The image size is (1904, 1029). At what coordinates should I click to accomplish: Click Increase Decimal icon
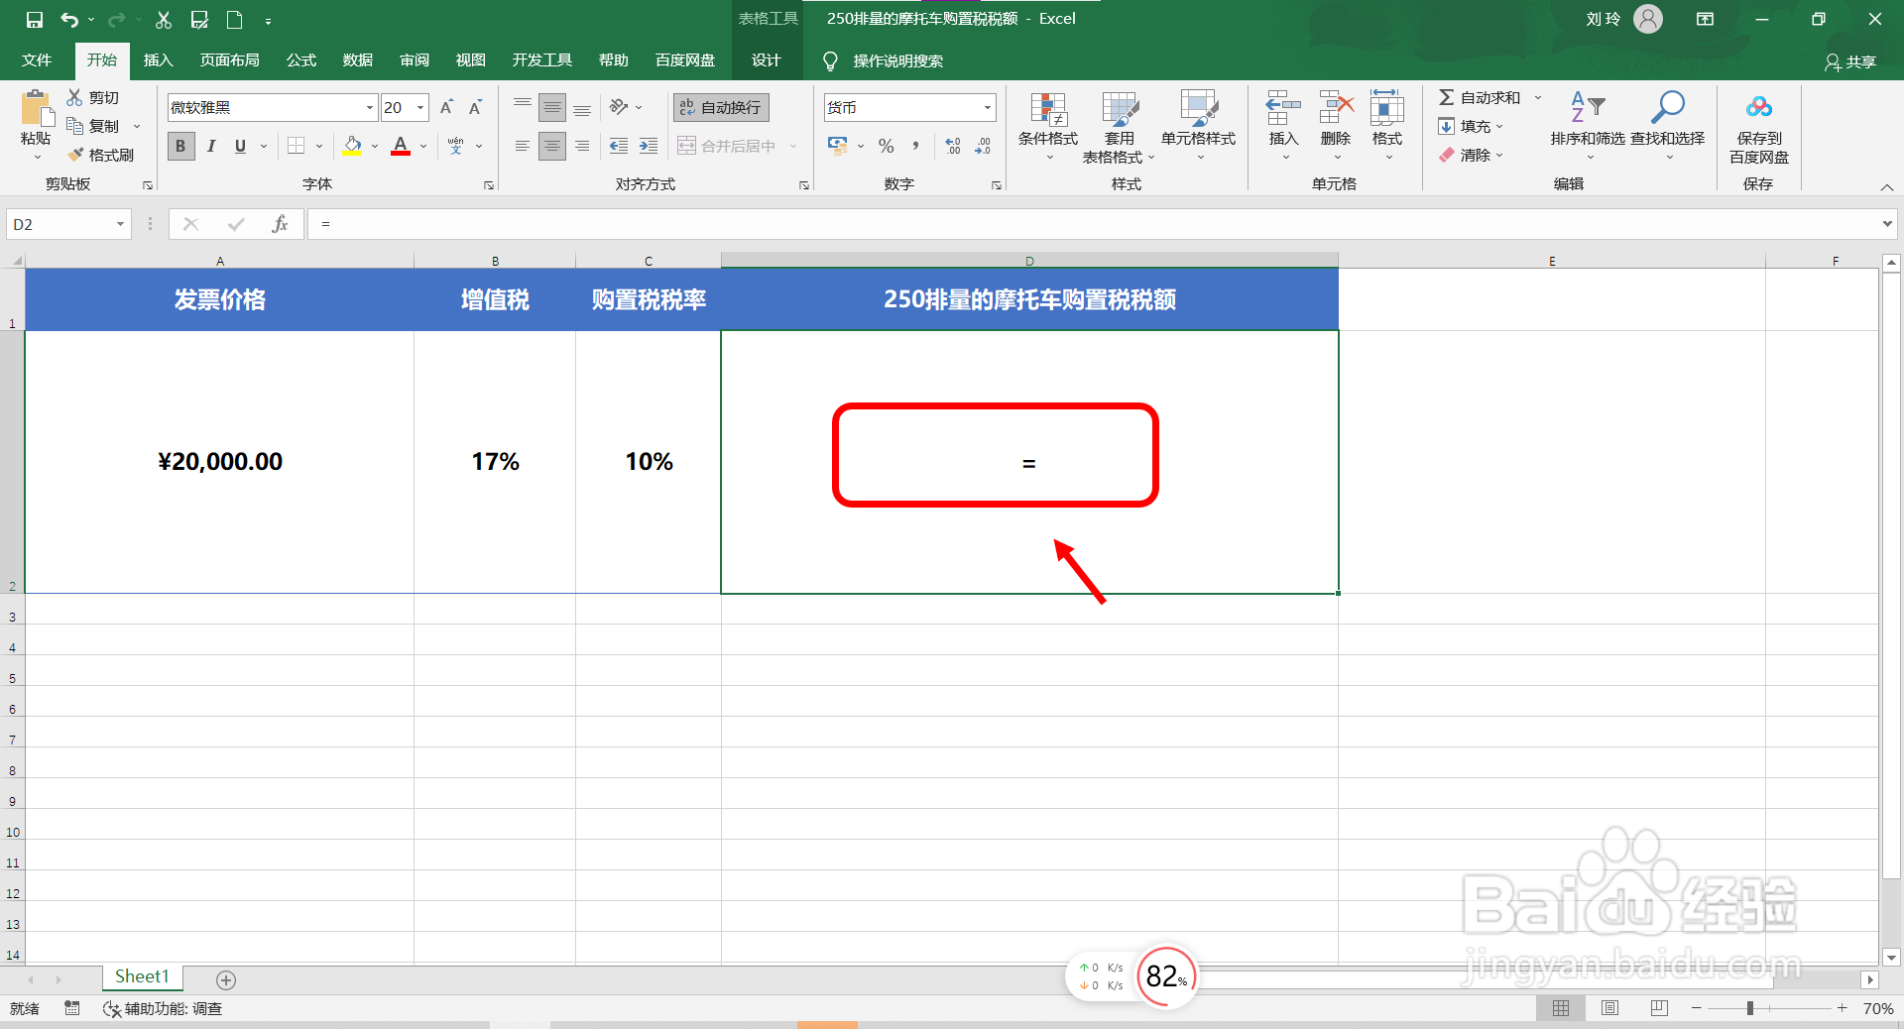point(953,146)
